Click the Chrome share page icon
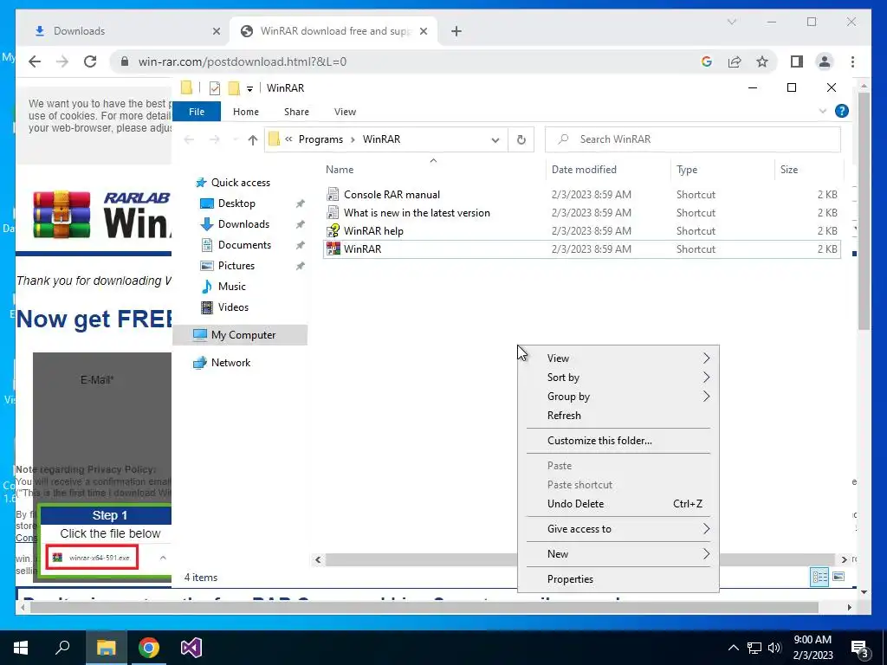 click(735, 61)
